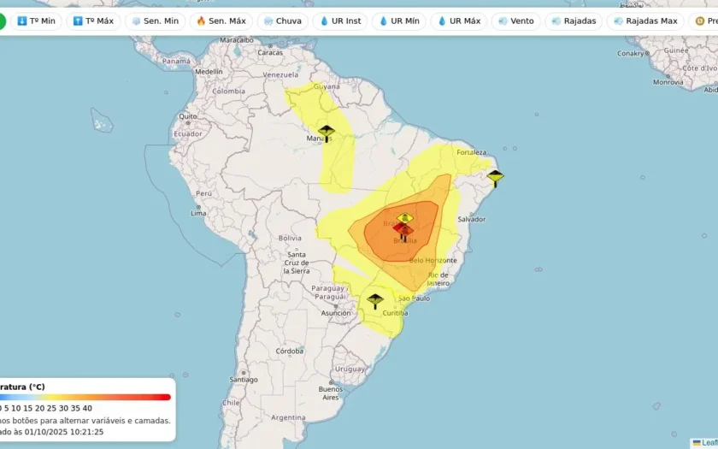Click the alert marker on the northeast coast
Image resolution: width=718 pixels, height=449 pixels.
[x=496, y=178]
